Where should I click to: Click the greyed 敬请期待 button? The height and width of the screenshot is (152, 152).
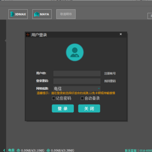click(66, 14)
